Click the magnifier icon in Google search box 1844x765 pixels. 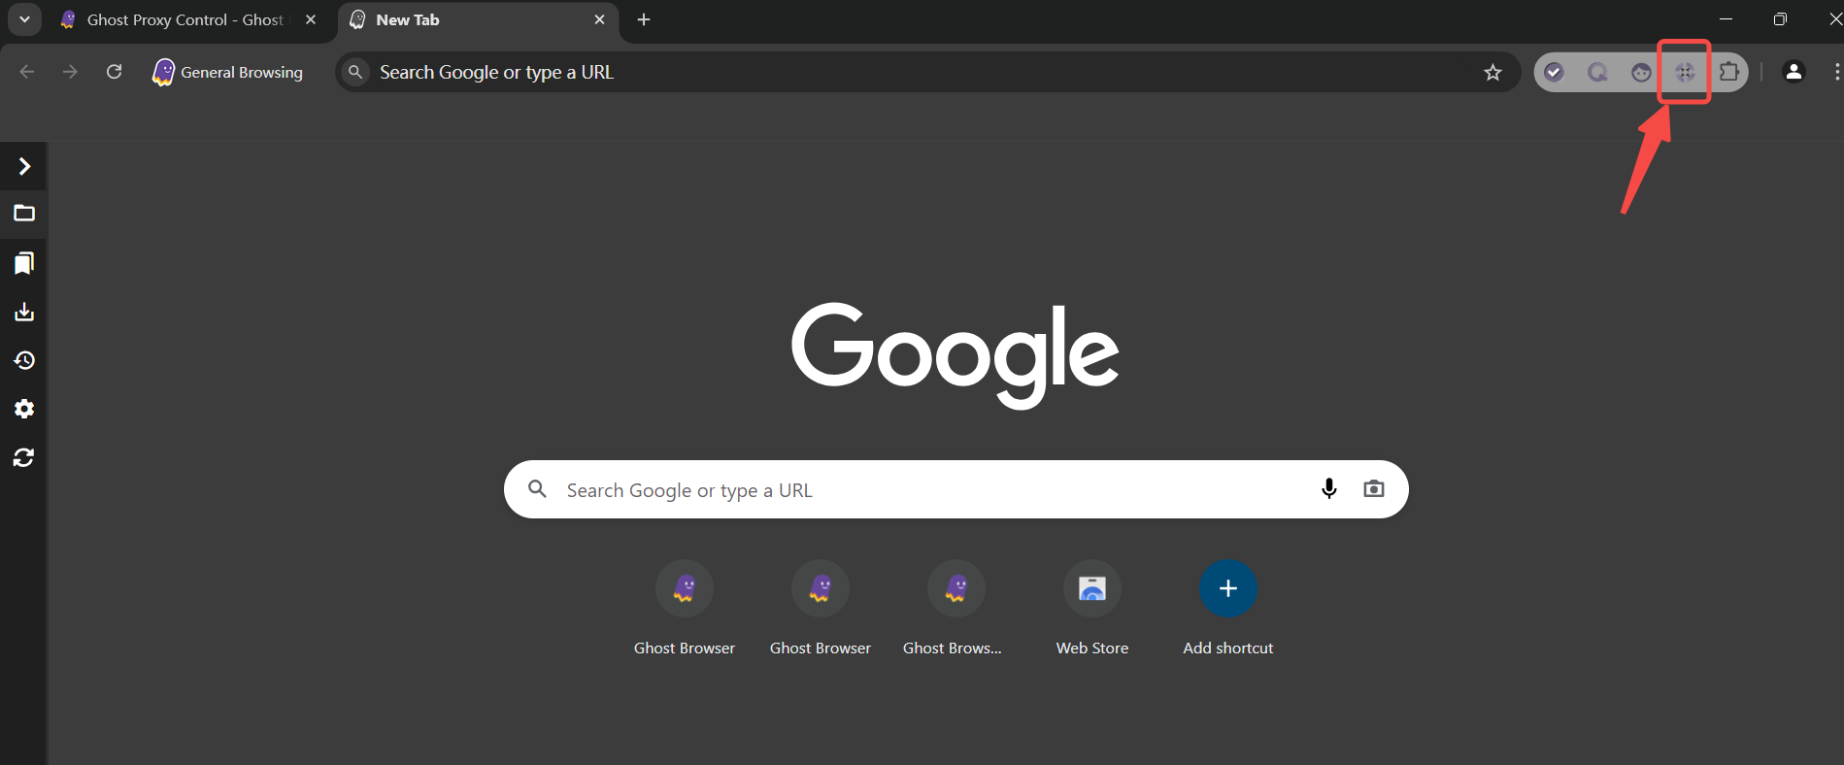[537, 489]
